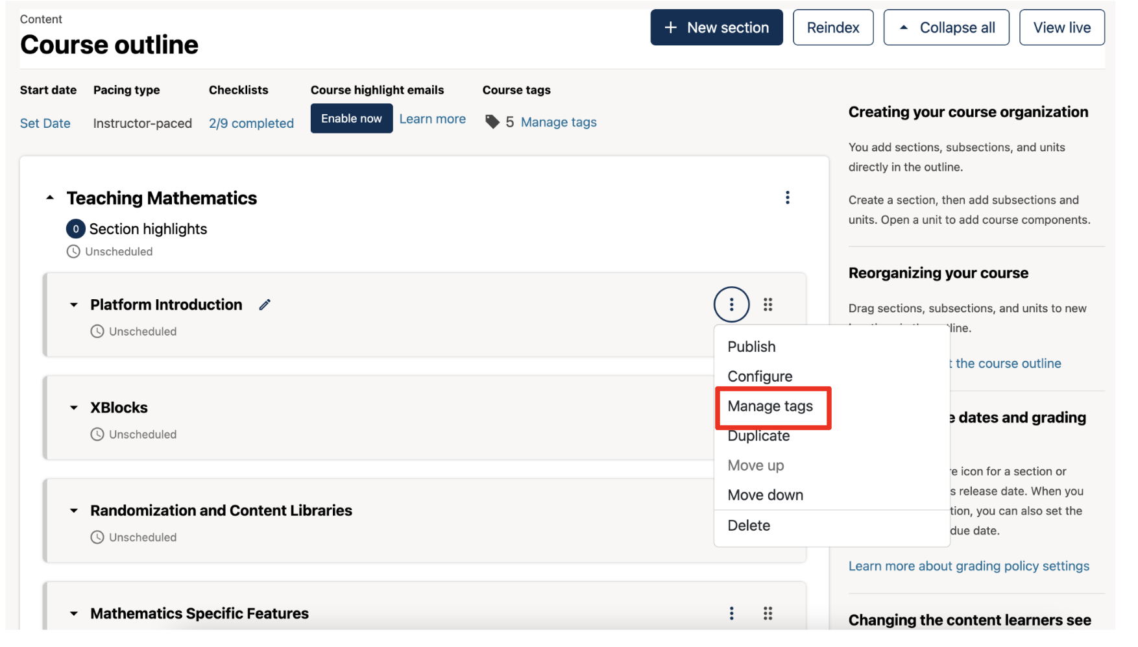Collapse the Teaching Mathematics section
This screenshot has width=1138, height=647.
point(50,198)
